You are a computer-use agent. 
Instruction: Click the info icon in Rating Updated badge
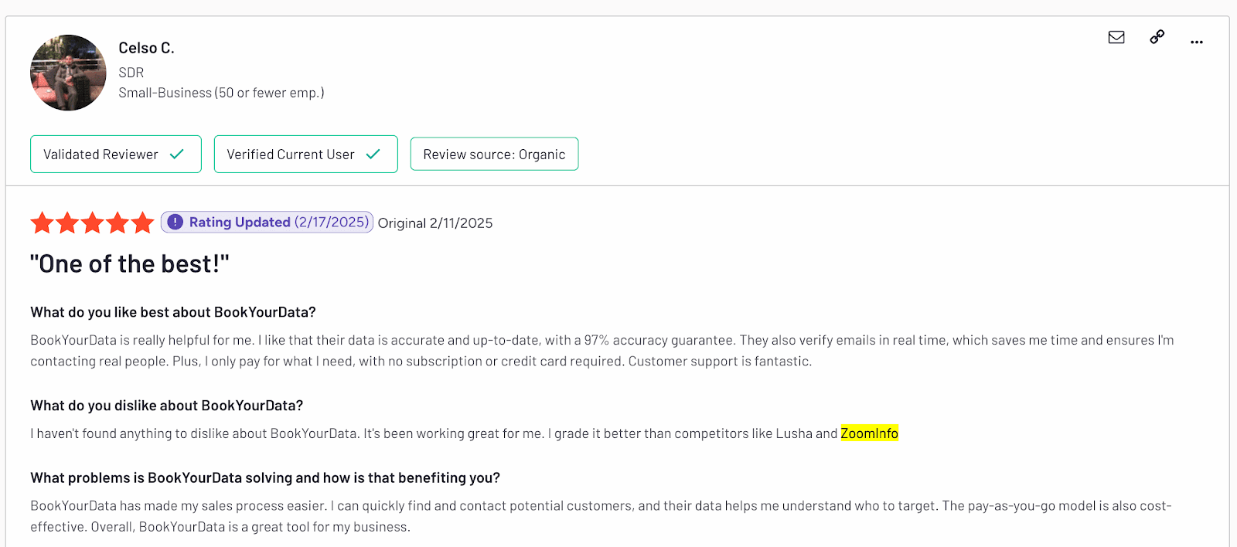[175, 222]
